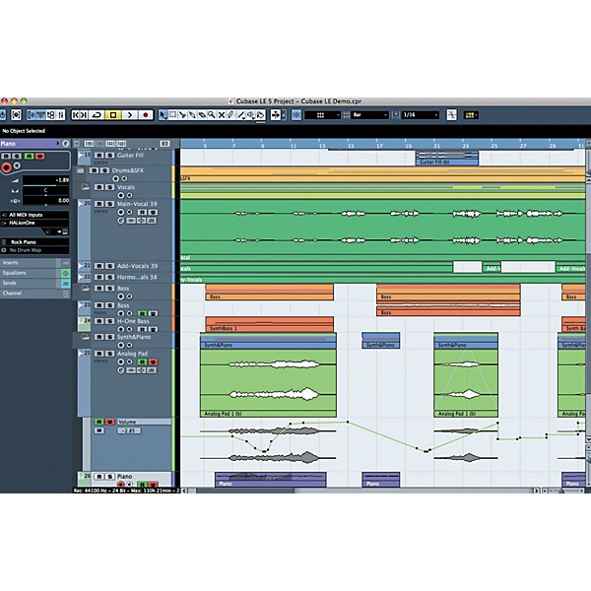
Task: Collapse the Bass folder track
Action: point(86,288)
